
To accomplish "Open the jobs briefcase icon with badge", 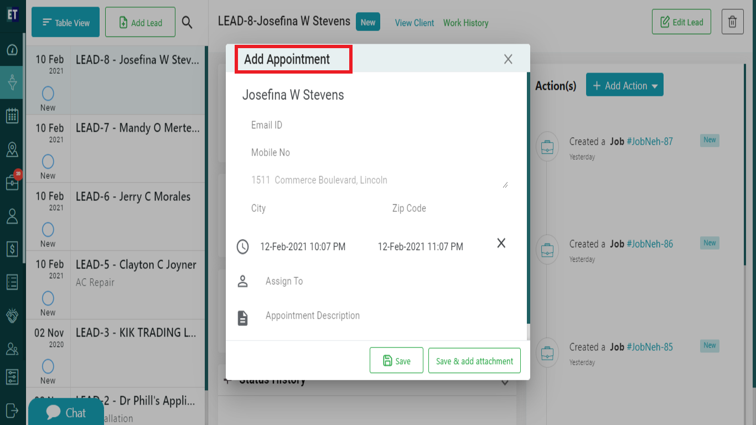I will [12, 182].
